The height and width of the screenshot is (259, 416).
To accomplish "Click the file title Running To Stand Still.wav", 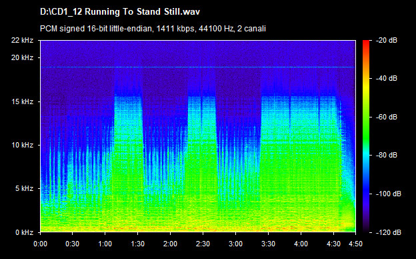I will [119, 12].
